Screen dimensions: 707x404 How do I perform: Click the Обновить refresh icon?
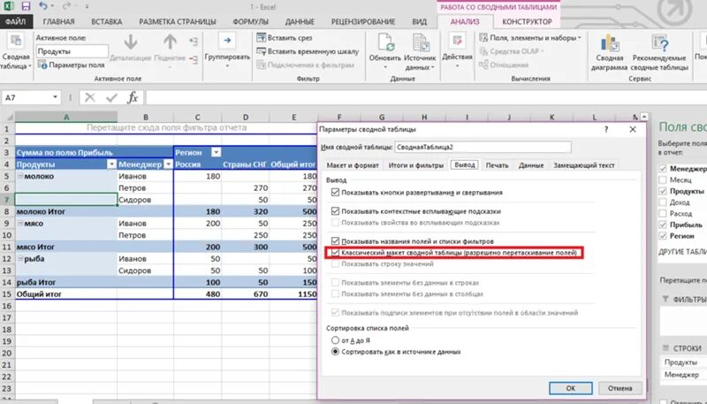(385, 42)
